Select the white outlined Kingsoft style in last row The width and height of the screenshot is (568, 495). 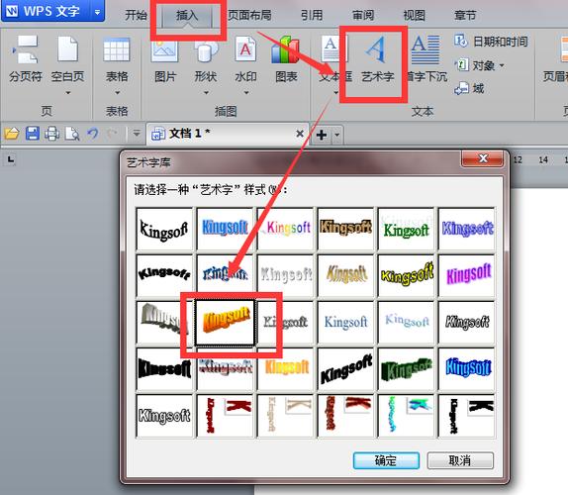(164, 416)
